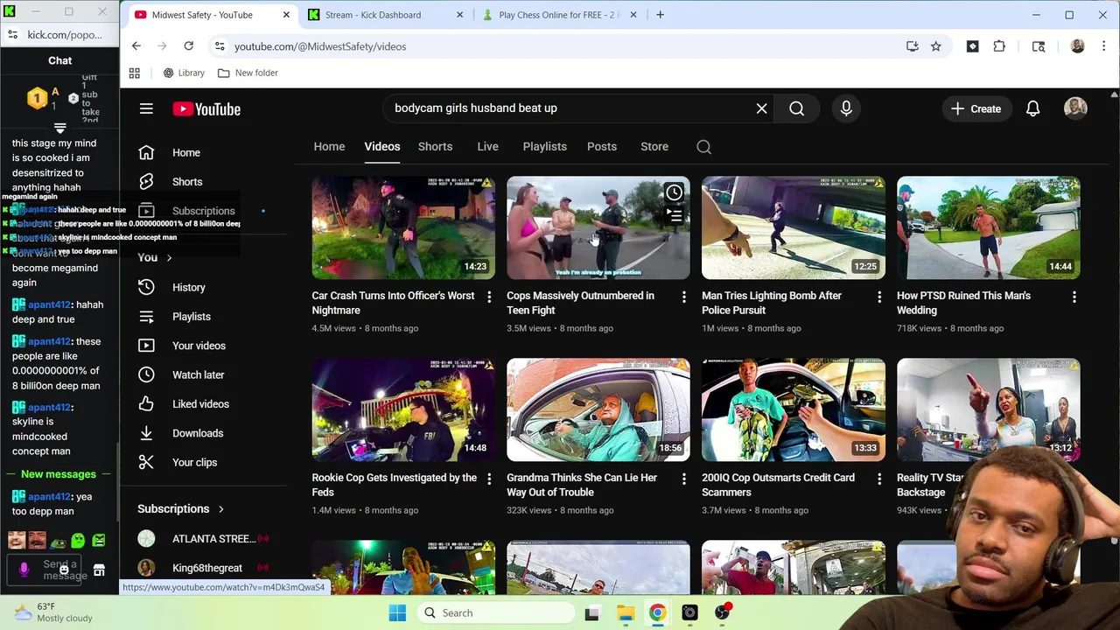Open new tab with plus button

pyautogui.click(x=660, y=15)
